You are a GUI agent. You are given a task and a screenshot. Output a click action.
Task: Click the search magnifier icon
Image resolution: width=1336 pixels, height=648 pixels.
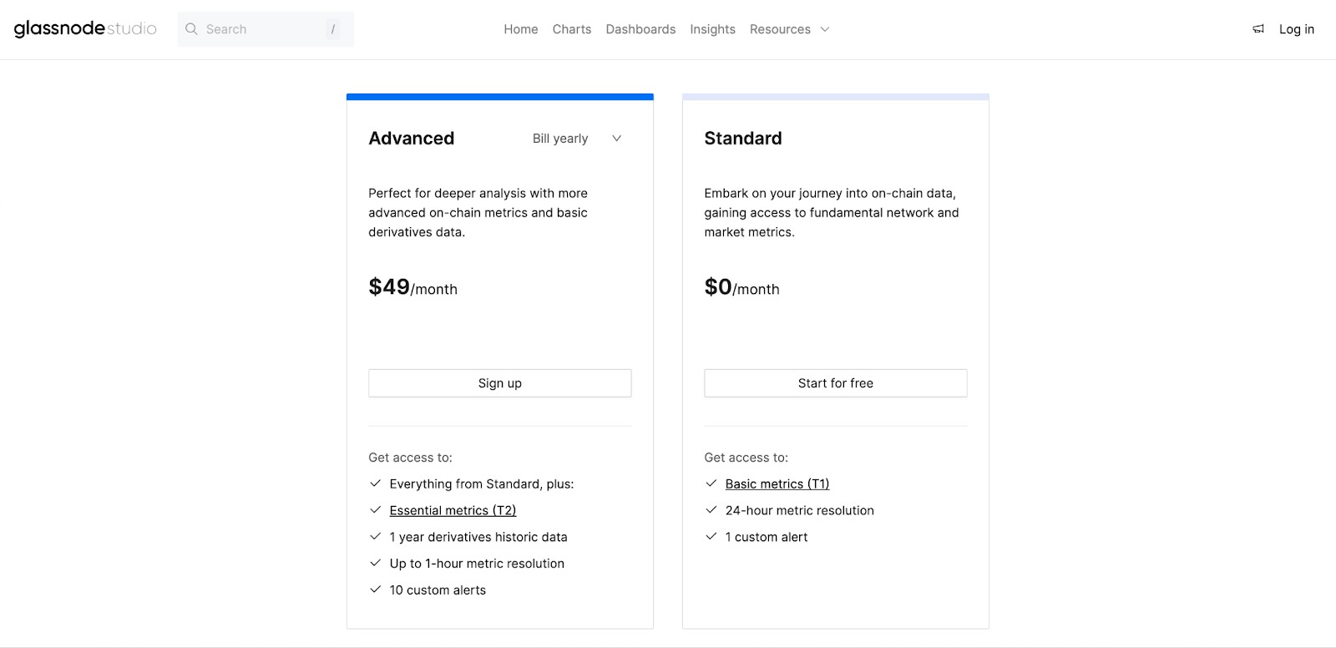(x=191, y=29)
